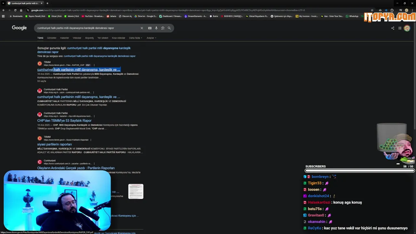Open the second CHP result title link
Image resolution: width=416 pixels, height=234 pixels.
click(x=79, y=97)
